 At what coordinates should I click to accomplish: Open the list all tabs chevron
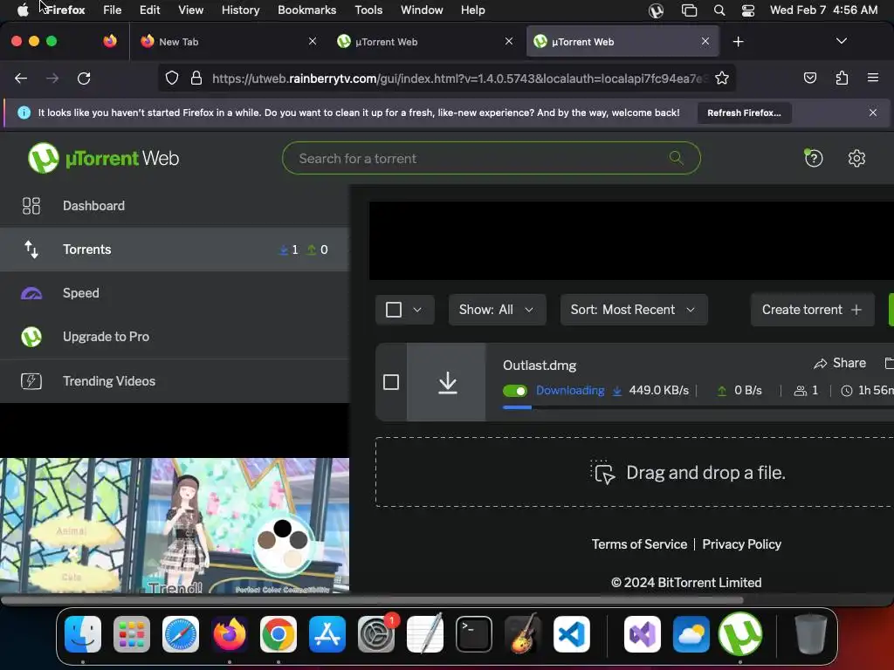841,41
